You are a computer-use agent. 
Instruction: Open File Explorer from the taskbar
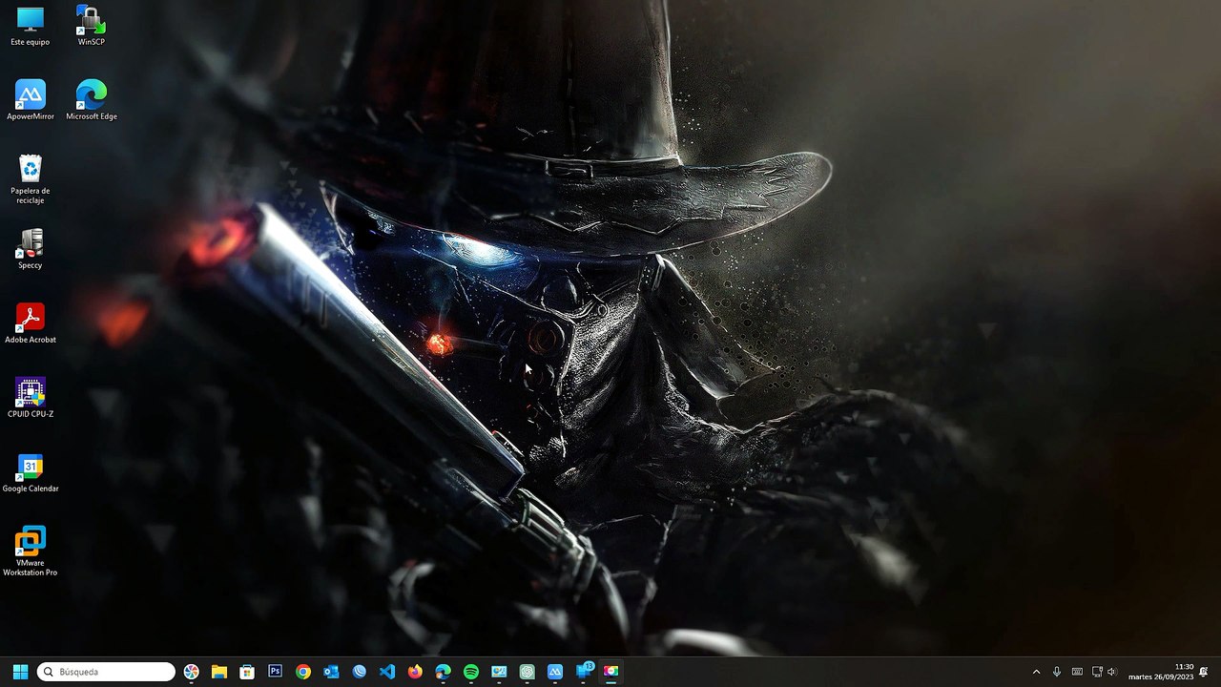(219, 672)
